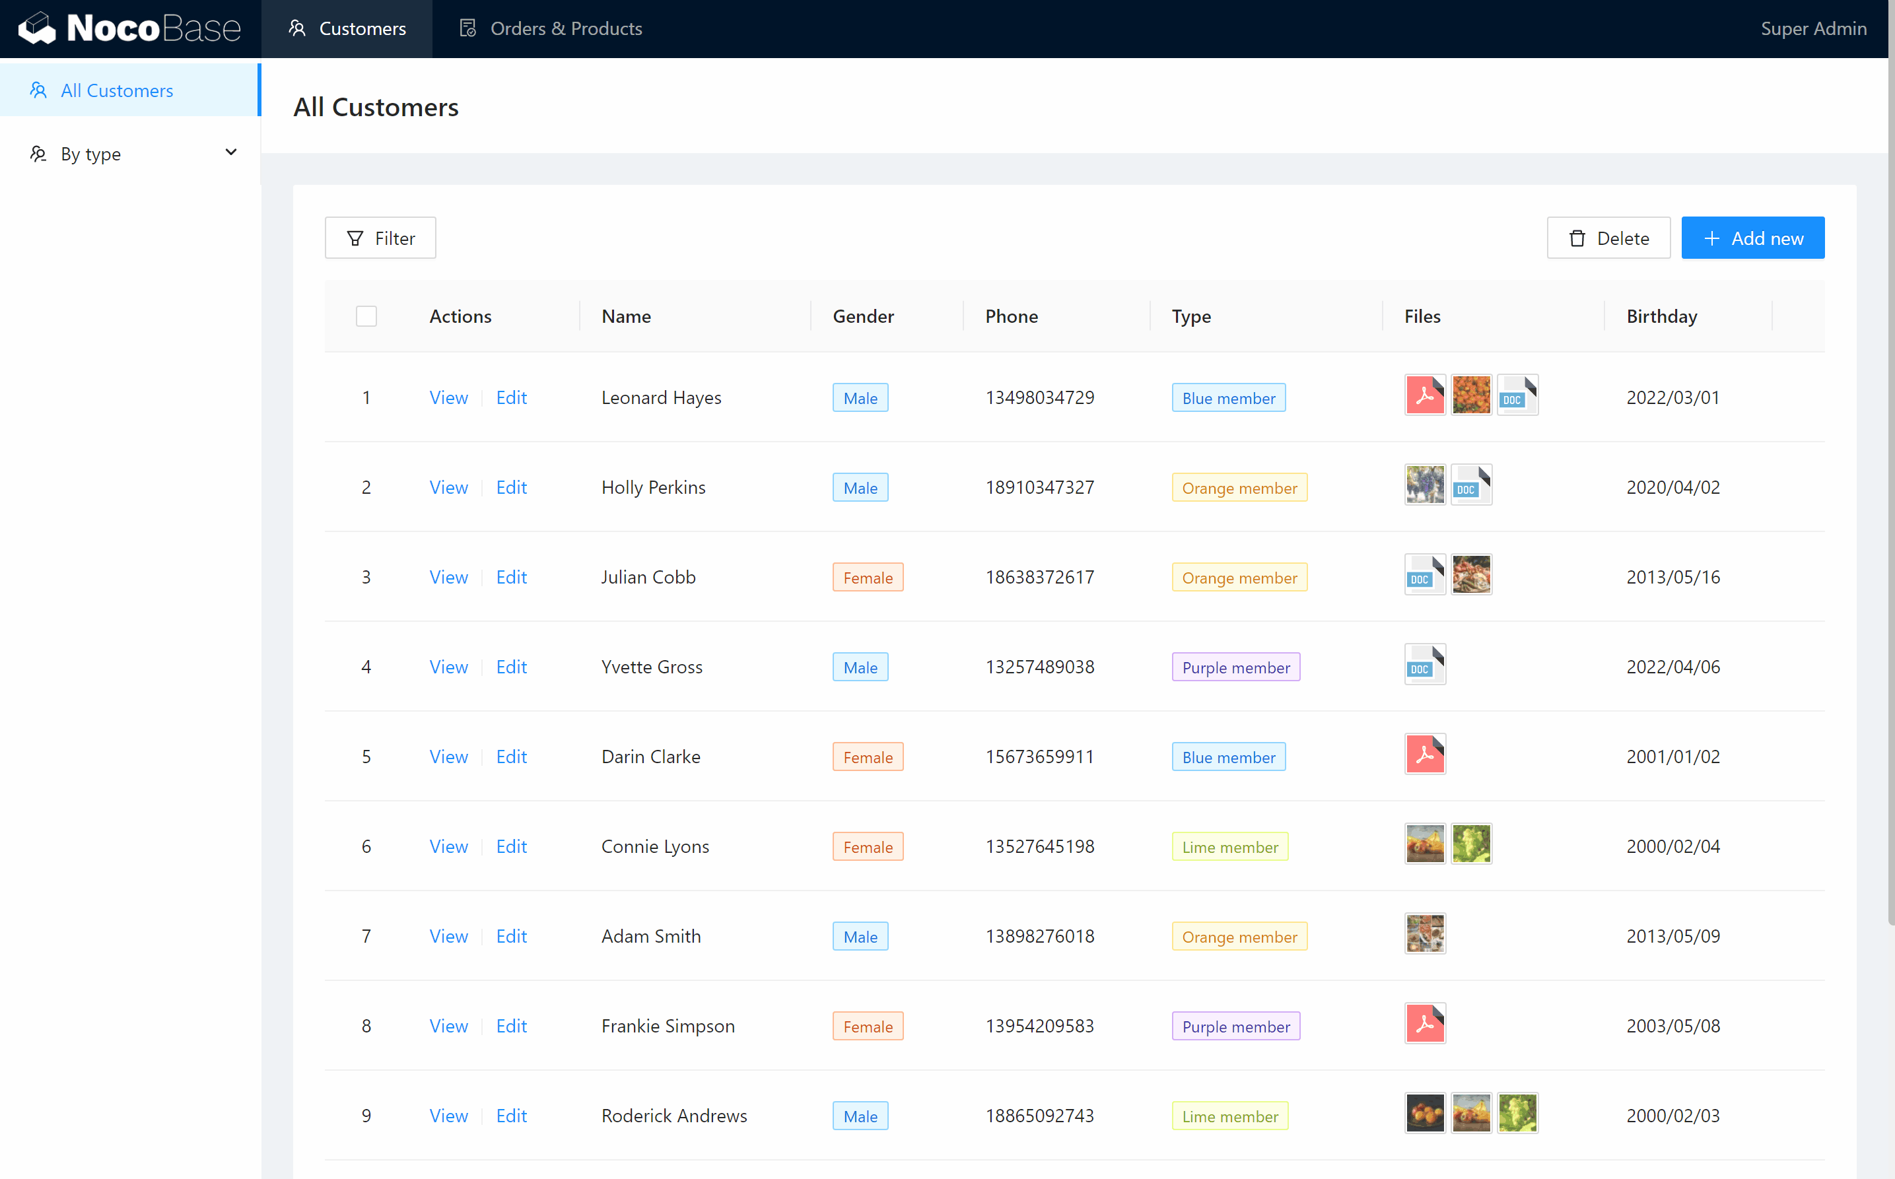Click the Add new button
The width and height of the screenshot is (1895, 1179).
[1752, 238]
